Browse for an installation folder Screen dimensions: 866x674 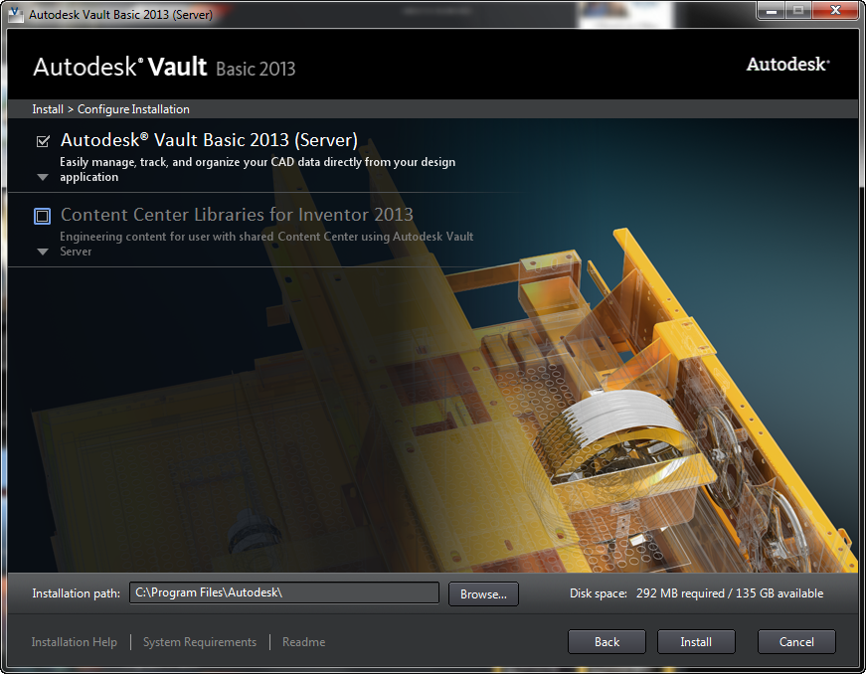pyautogui.click(x=483, y=593)
